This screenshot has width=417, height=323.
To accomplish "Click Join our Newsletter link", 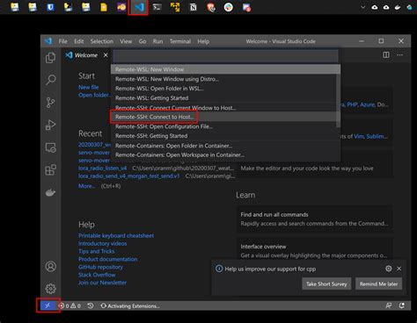I will (102, 283).
